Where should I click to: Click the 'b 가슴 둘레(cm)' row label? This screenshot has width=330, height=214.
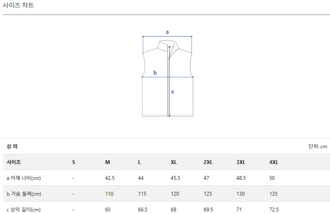(x=24, y=194)
